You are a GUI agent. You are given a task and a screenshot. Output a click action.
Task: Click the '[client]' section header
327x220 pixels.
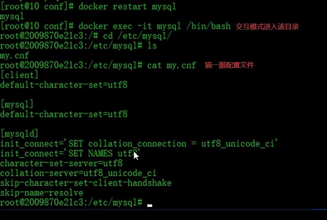(19, 75)
